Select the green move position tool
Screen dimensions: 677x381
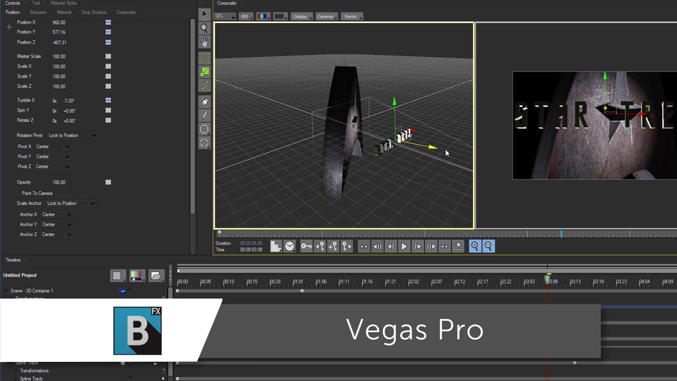click(205, 58)
